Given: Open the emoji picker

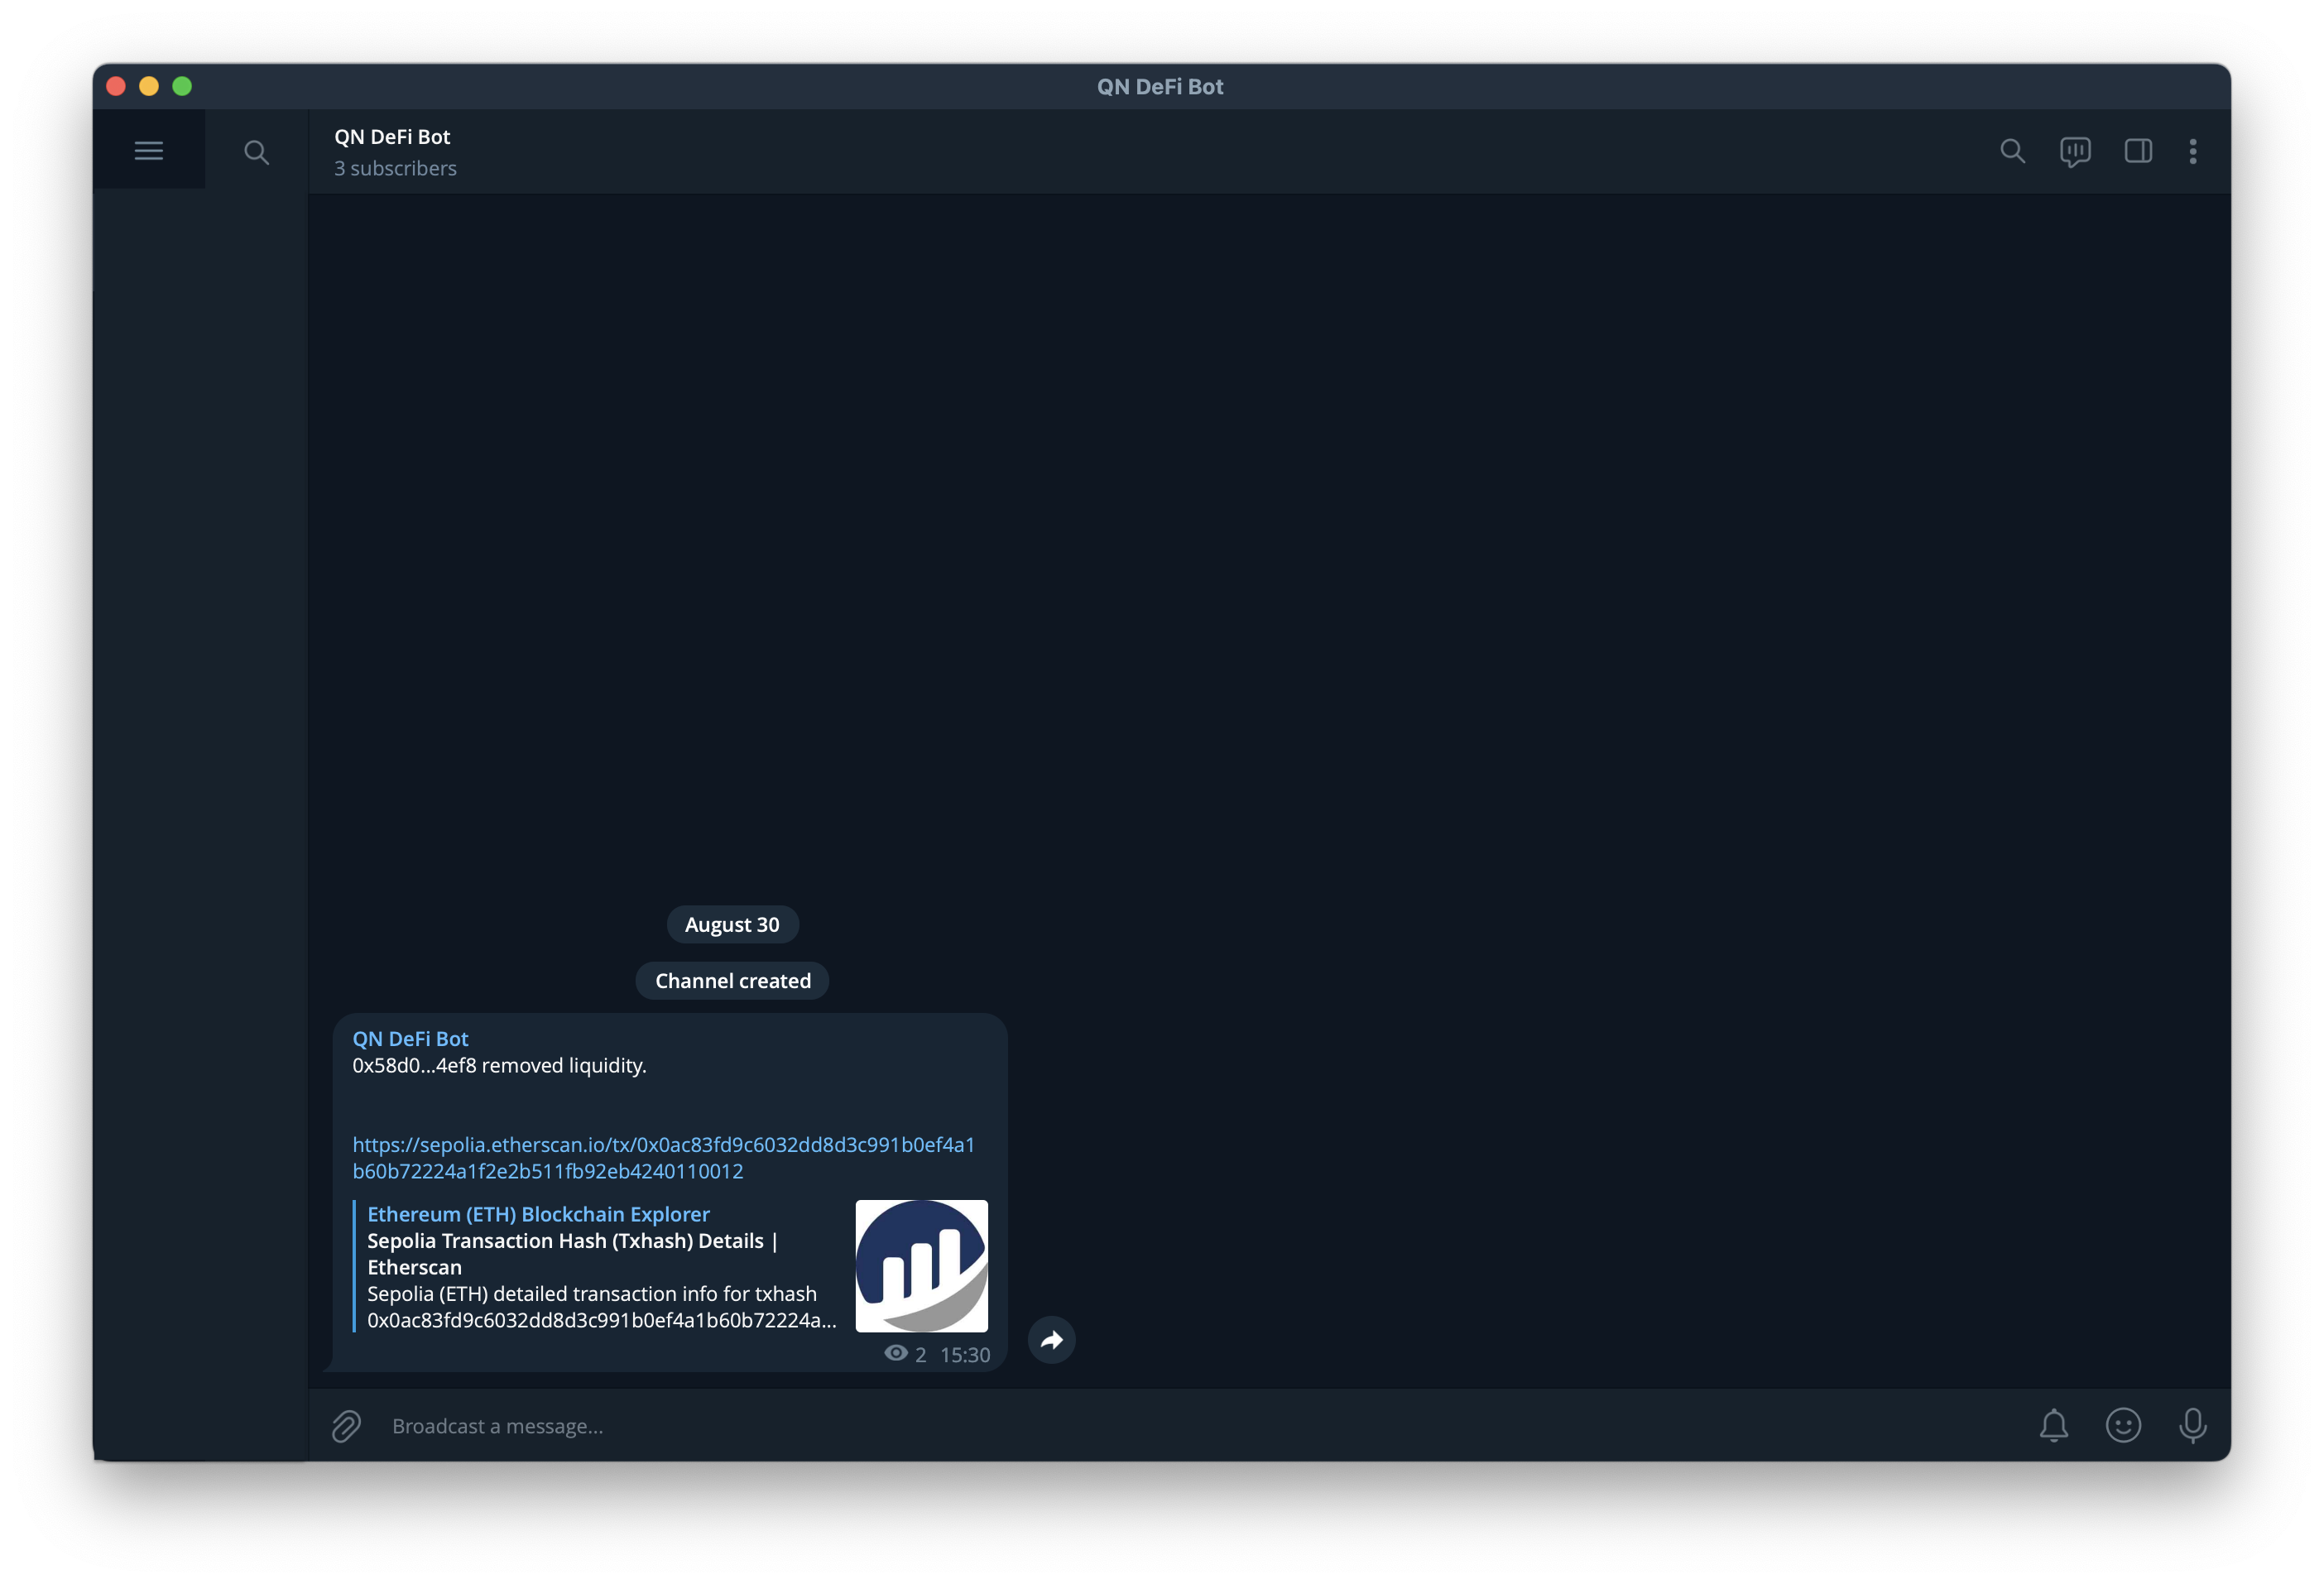Looking at the screenshot, I should click(x=2123, y=1425).
